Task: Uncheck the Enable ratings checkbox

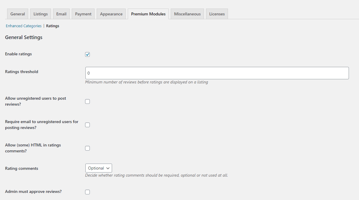Action: 87,54
